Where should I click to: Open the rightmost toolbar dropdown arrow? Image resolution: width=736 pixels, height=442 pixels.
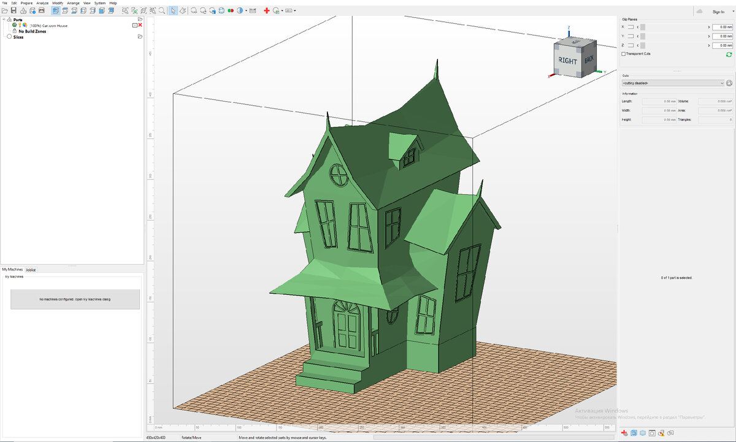click(295, 11)
